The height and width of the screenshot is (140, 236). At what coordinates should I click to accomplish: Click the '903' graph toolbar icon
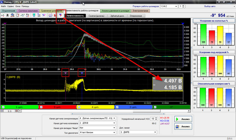pos(50,15)
